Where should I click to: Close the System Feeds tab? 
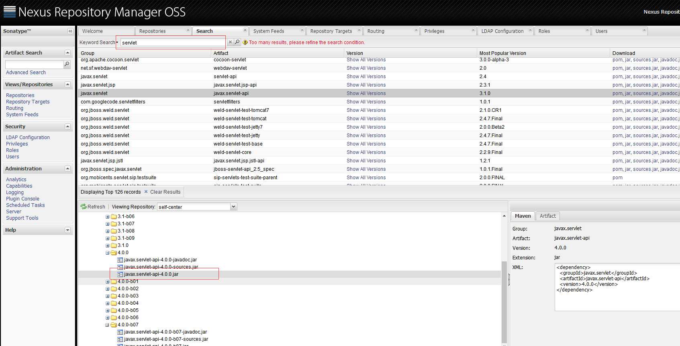coord(302,30)
